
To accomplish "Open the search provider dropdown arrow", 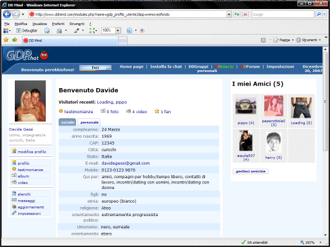I will tap(324, 14).
